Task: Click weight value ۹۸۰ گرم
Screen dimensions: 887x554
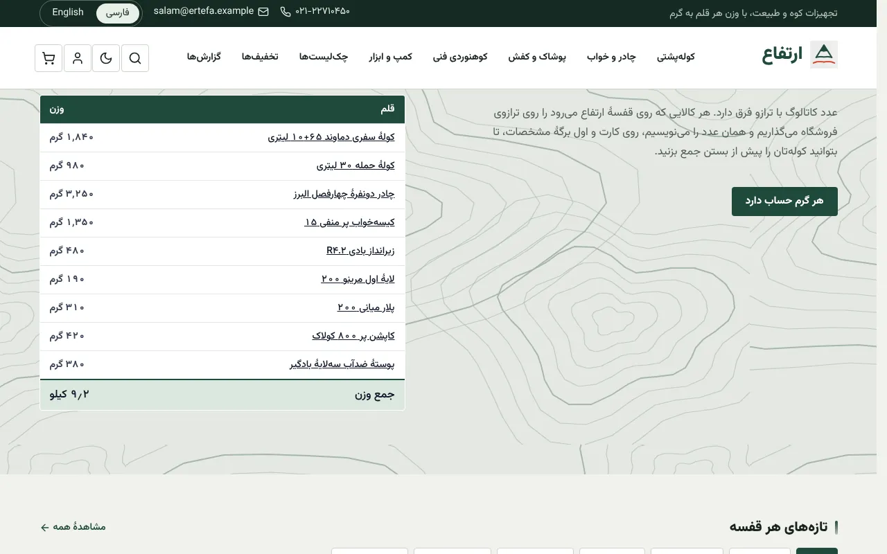Action: coord(67,166)
